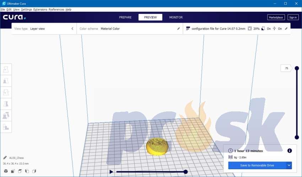The image size is (302, 177).
Task: Switch to the PREVIEW stage
Action: pos(150,17)
